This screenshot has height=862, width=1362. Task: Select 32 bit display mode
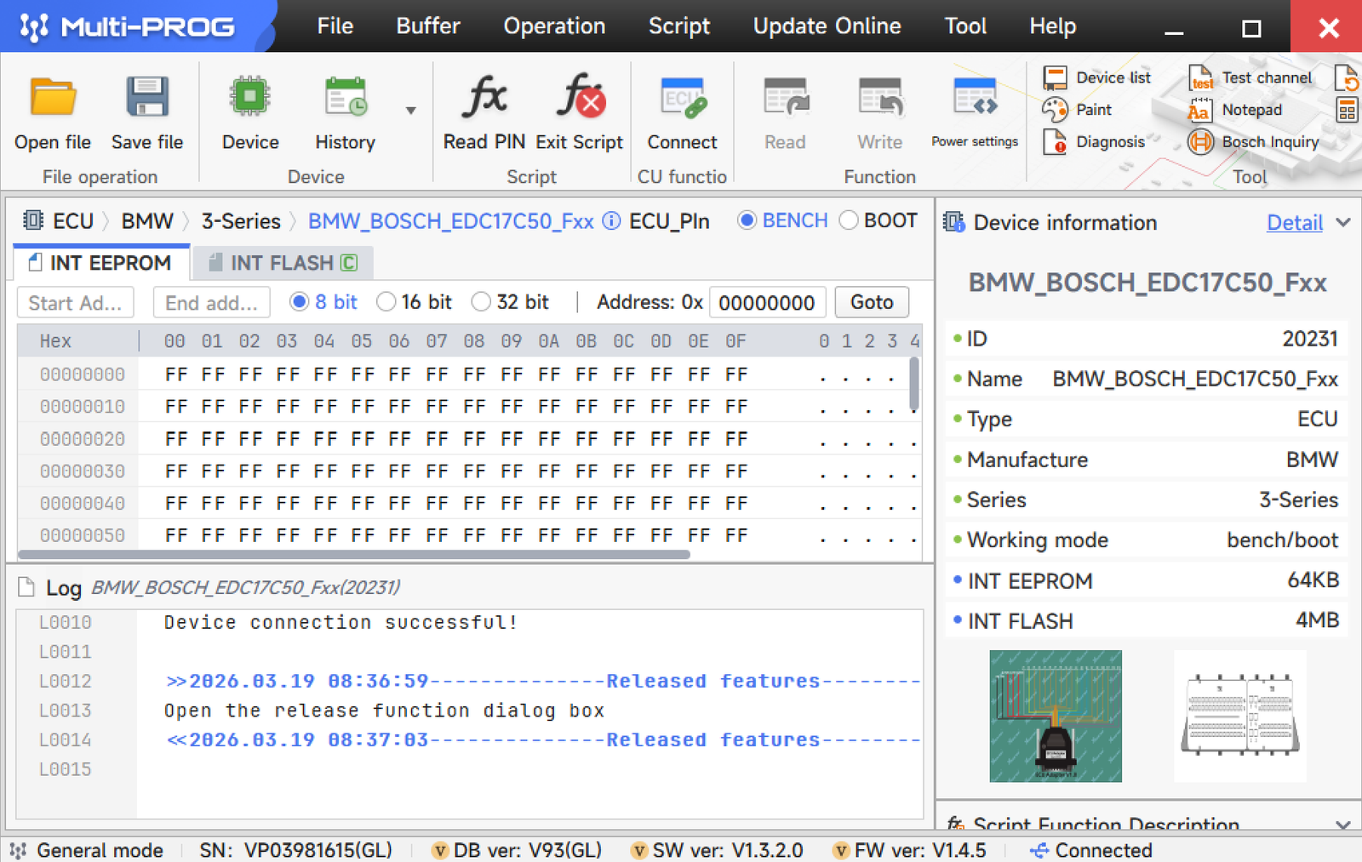click(482, 302)
